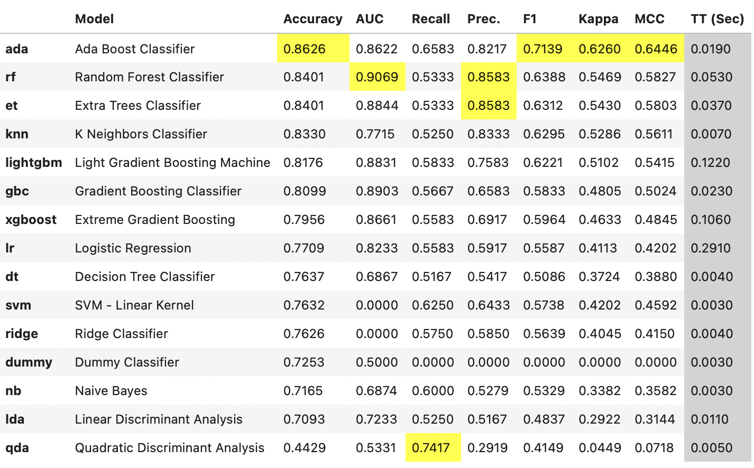Select the 'nb' row index
This screenshot has width=754, height=468.
tap(13, 391)
